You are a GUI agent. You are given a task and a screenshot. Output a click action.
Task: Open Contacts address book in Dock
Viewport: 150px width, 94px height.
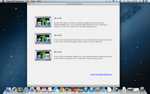[x=38, y=90]
